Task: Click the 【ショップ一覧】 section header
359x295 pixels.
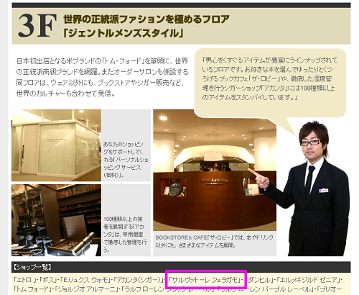Action: click(x=32, y=267)
